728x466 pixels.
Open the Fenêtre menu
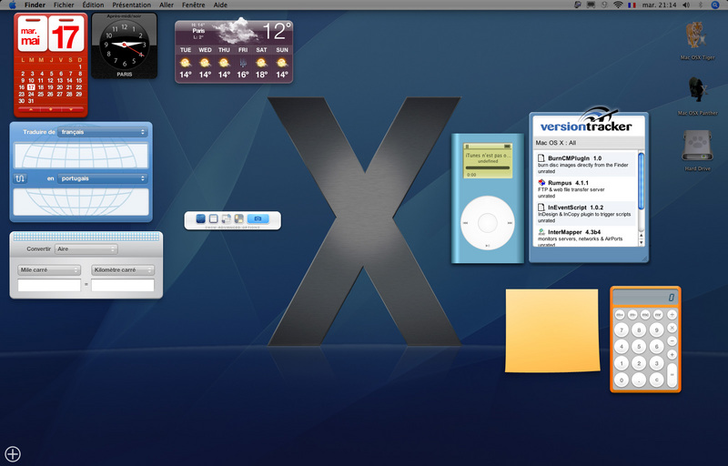(193, 5)
